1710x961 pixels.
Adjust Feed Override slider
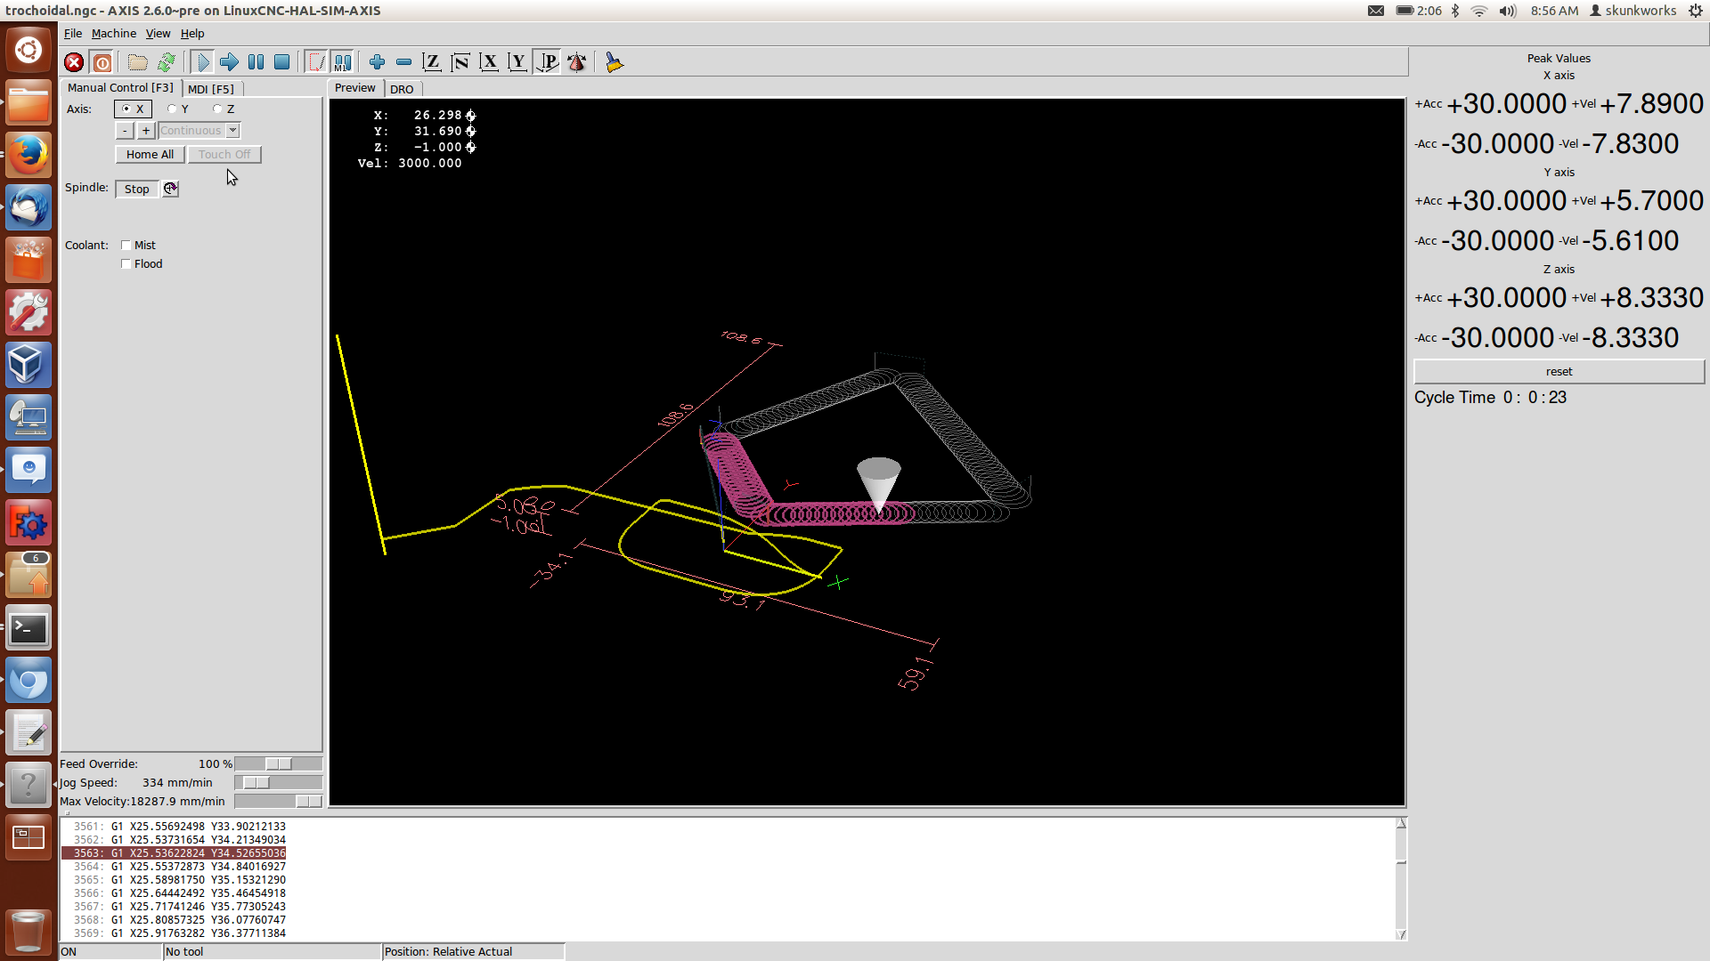pos(278,763)
